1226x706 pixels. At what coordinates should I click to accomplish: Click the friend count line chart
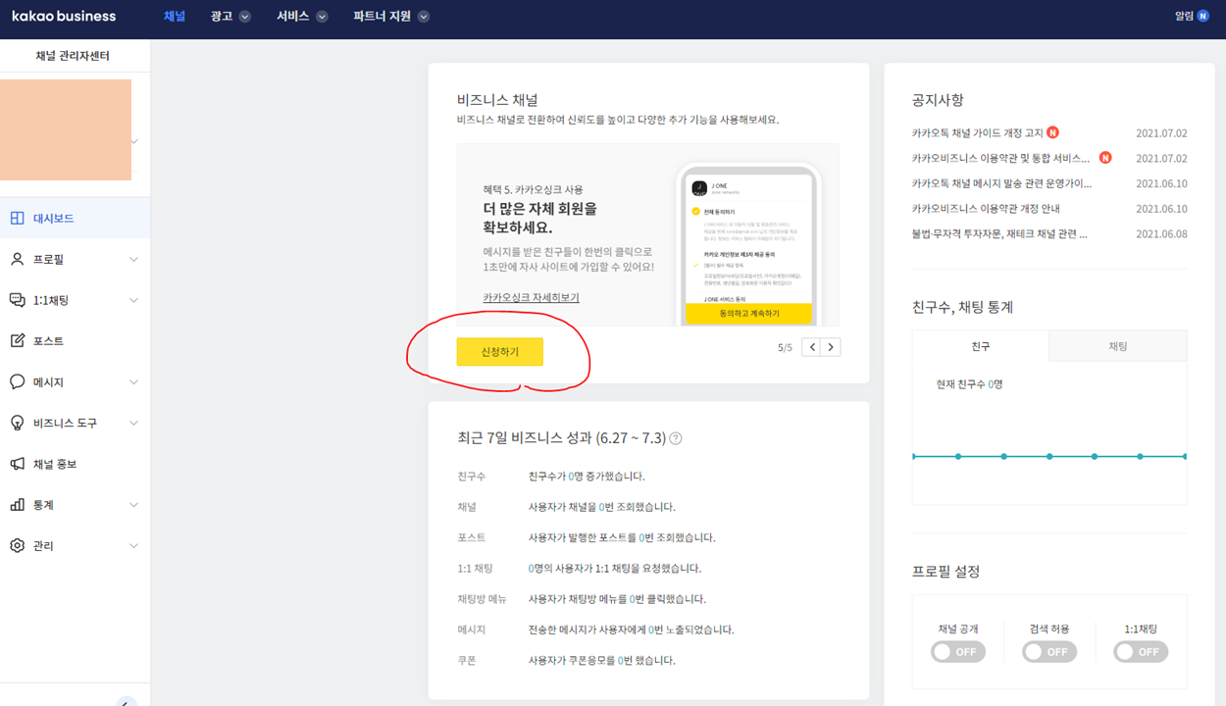pyautogui.click(x=1049, y=456)
